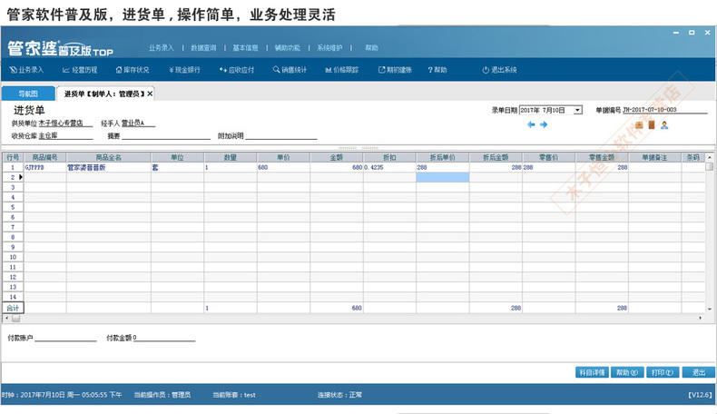Open the 数据查询 top menu

point(203,47)
